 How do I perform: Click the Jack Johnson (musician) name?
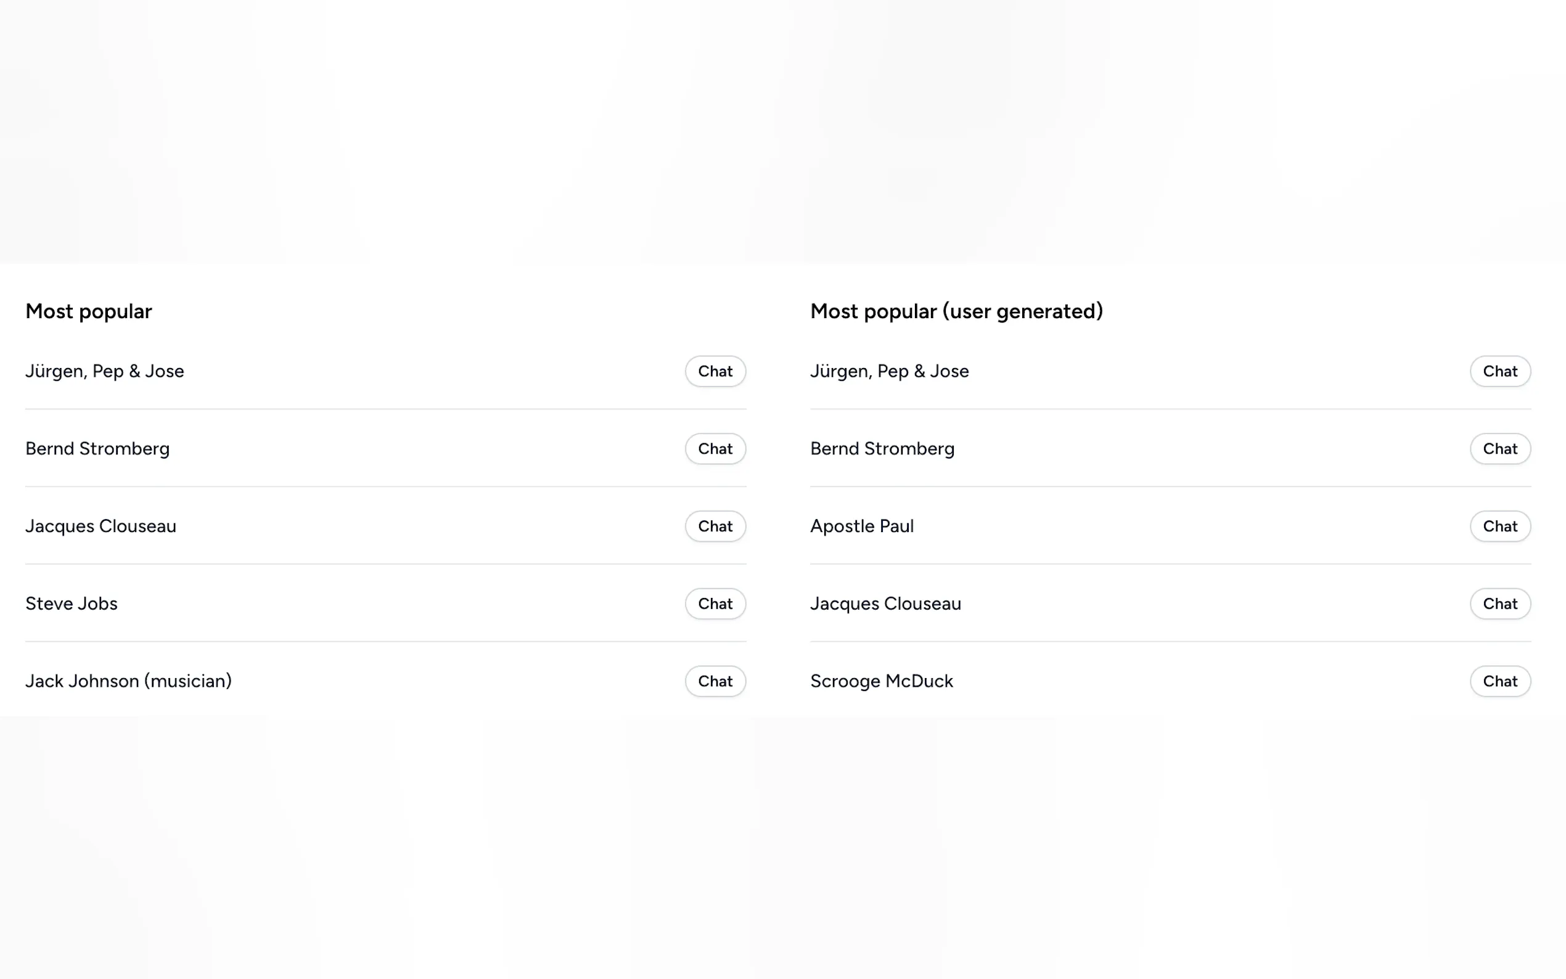128,681
